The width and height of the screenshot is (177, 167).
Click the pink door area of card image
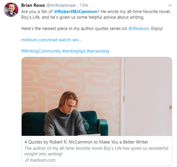pyautogui.click(x=148, y=96)
